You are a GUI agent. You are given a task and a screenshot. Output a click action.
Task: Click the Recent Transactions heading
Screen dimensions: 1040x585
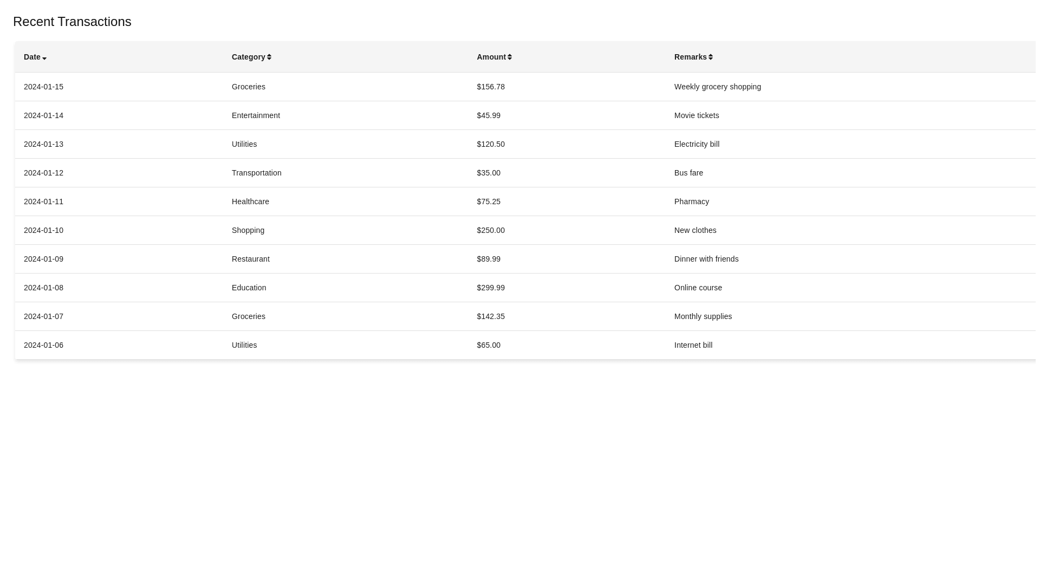(72, 22)
